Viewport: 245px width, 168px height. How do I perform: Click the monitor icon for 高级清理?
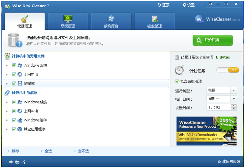pos(68,19)
